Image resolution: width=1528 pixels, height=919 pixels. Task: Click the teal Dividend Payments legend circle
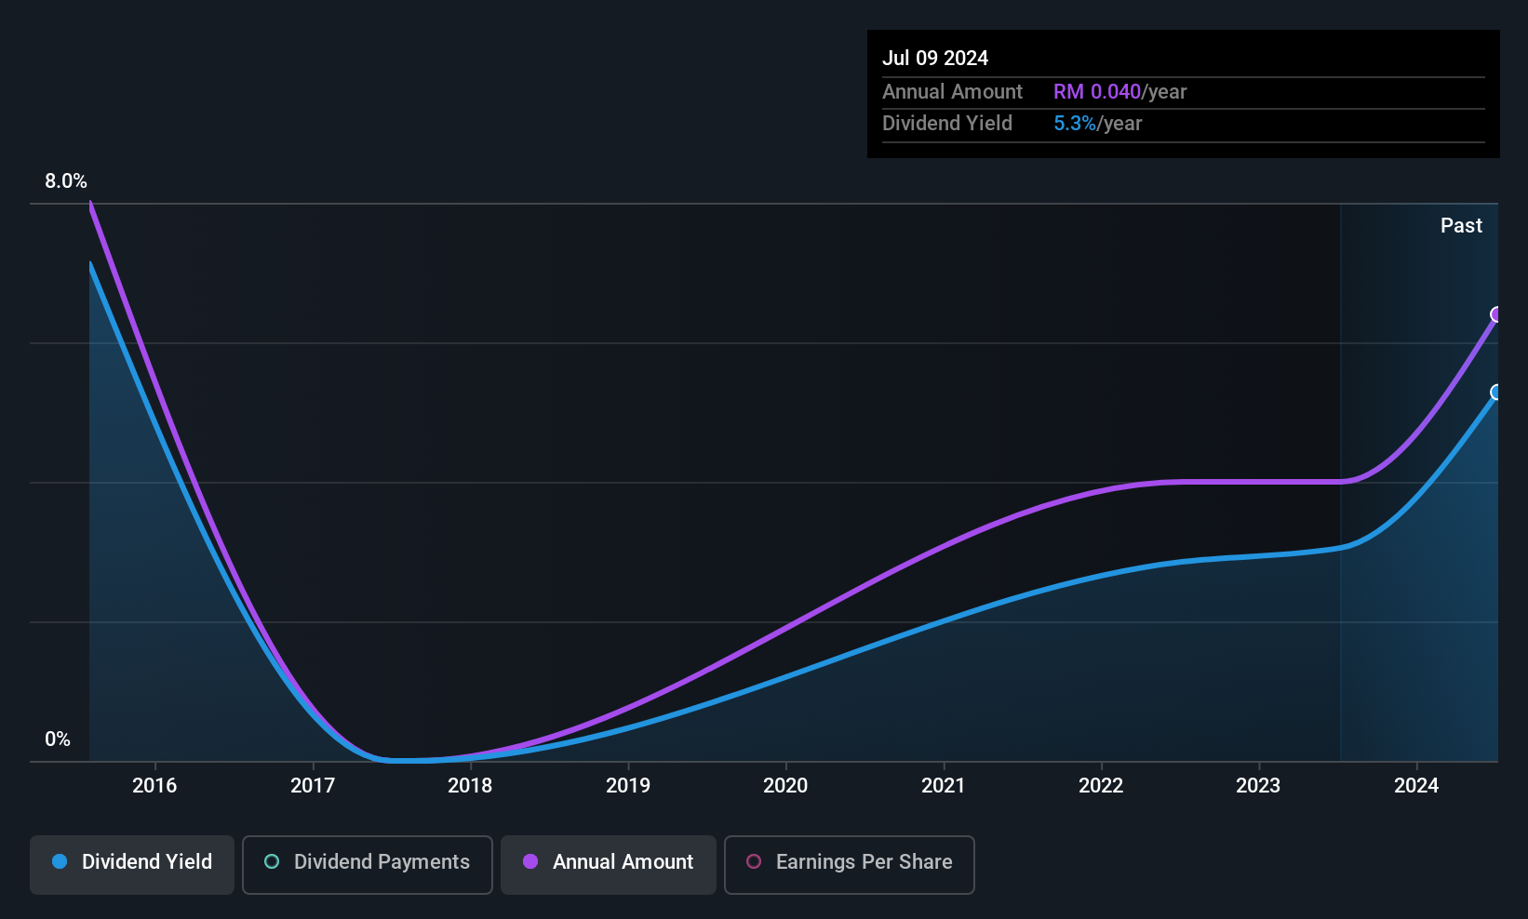[x=272, y=861]
